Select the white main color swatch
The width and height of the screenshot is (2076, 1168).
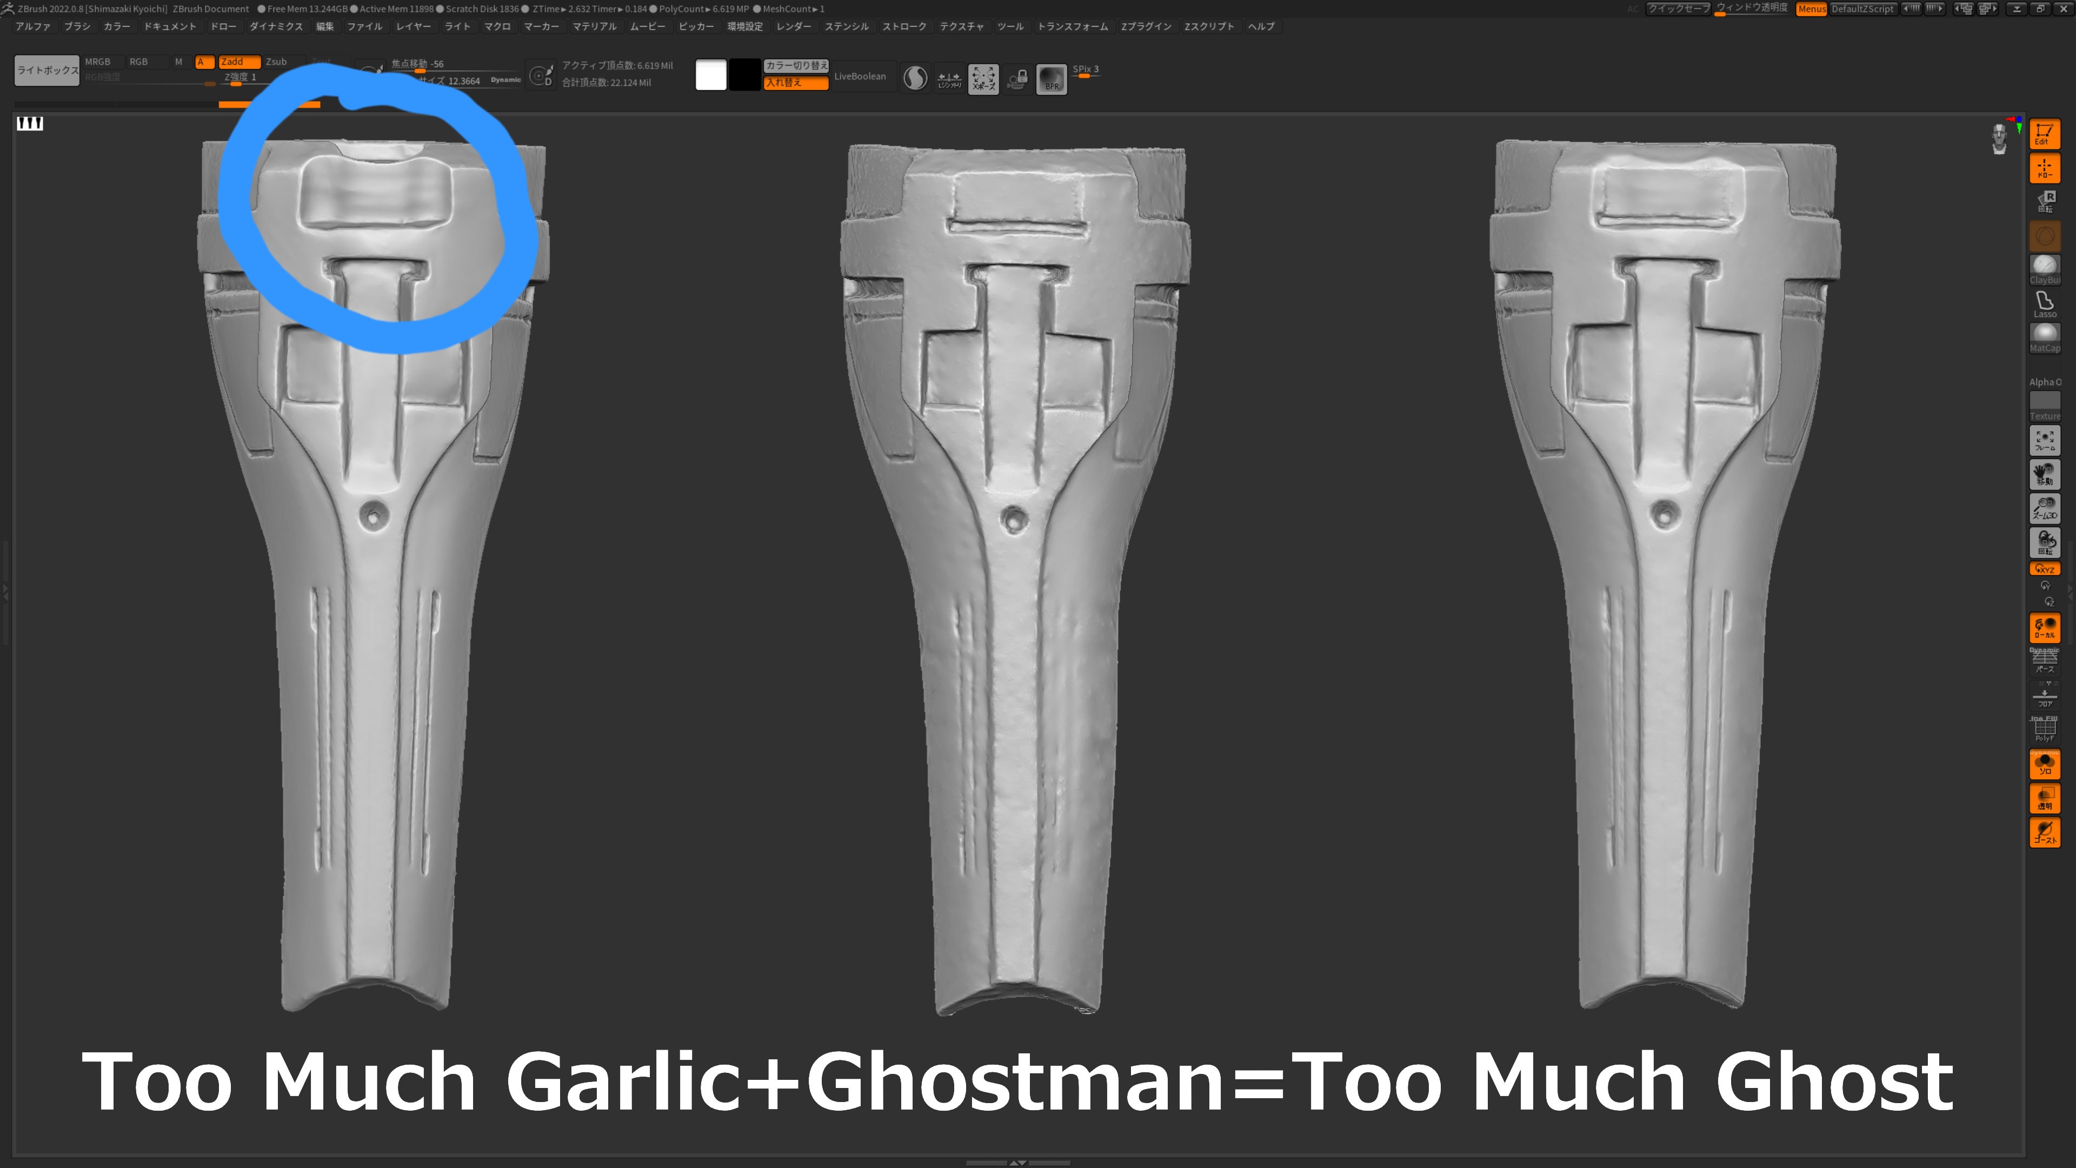711,75
